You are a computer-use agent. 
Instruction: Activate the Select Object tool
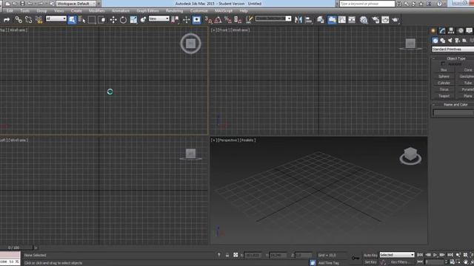pyautogui.click(x=72, y=20)
